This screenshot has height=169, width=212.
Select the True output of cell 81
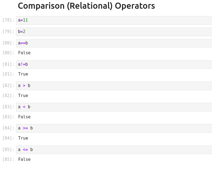(23, 74)
